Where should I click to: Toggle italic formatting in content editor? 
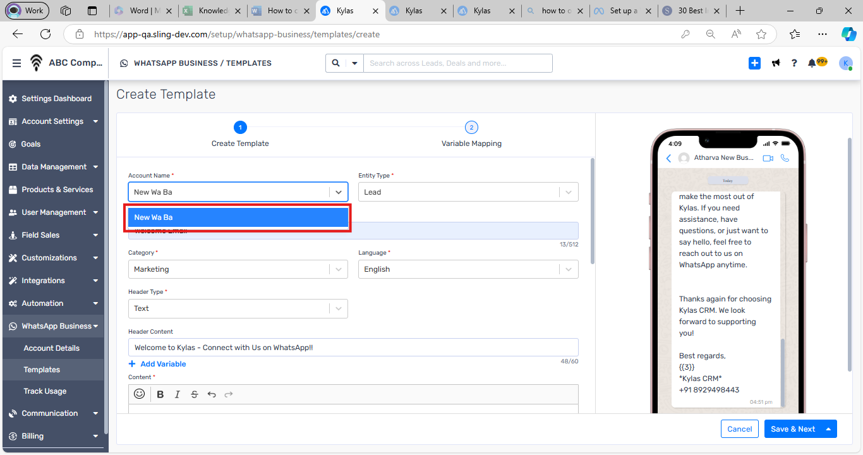point(178,394)
